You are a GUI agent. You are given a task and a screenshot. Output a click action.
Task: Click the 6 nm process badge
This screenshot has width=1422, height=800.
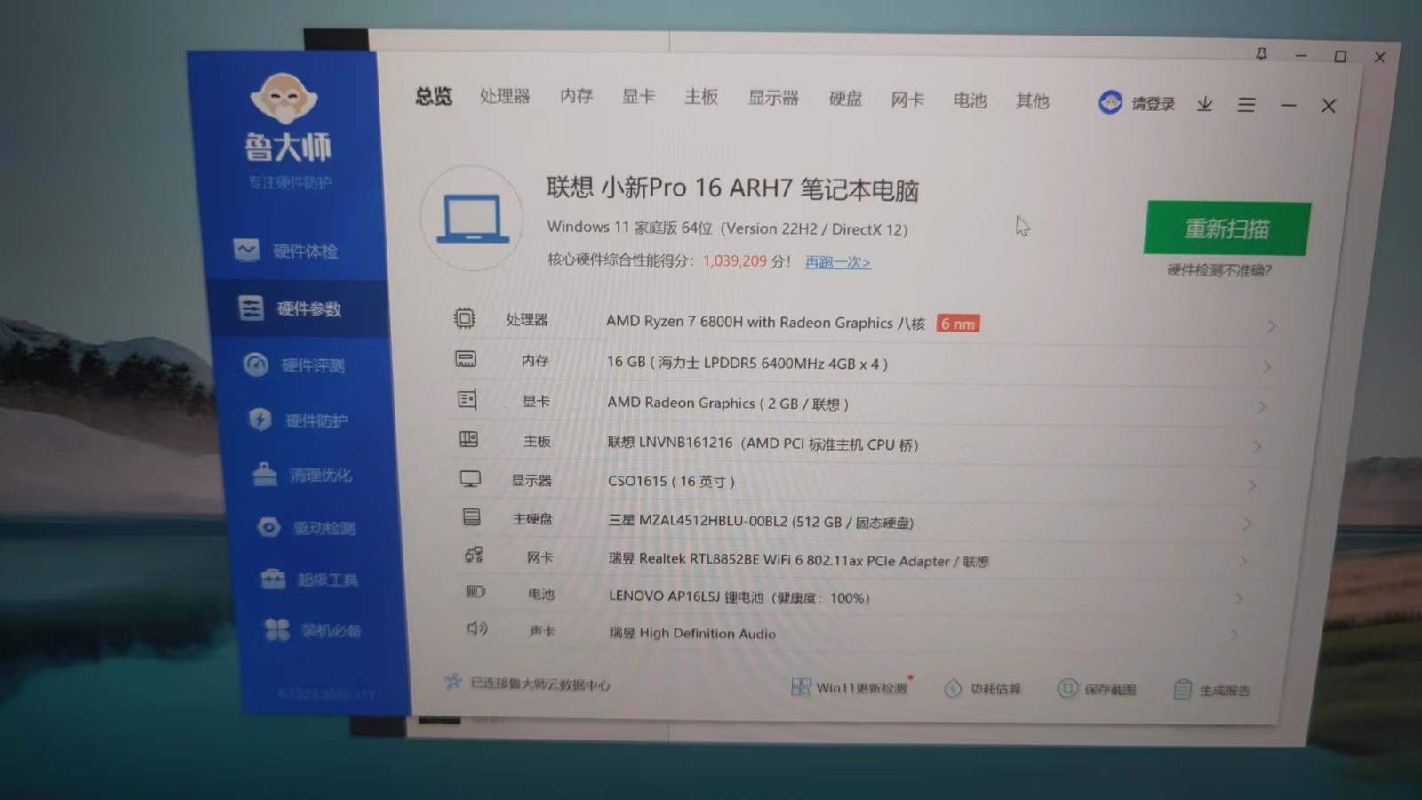tap(958, 324)
